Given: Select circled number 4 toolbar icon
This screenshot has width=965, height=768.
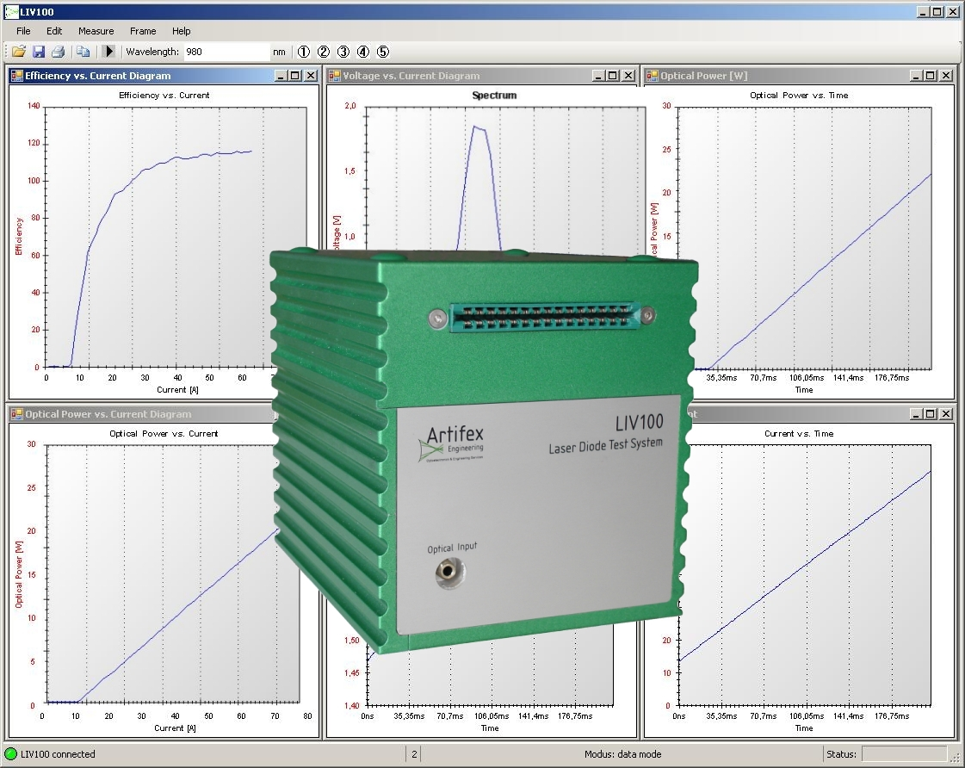Looking at the screenshot, I should 363,52.
